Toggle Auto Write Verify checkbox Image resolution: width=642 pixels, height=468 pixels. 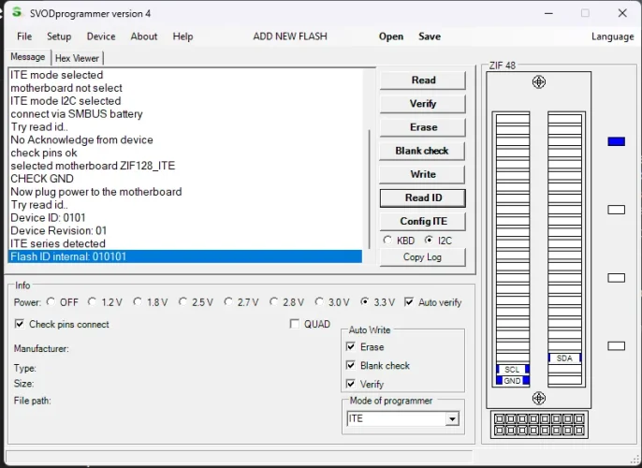click(x=350, y=384)
